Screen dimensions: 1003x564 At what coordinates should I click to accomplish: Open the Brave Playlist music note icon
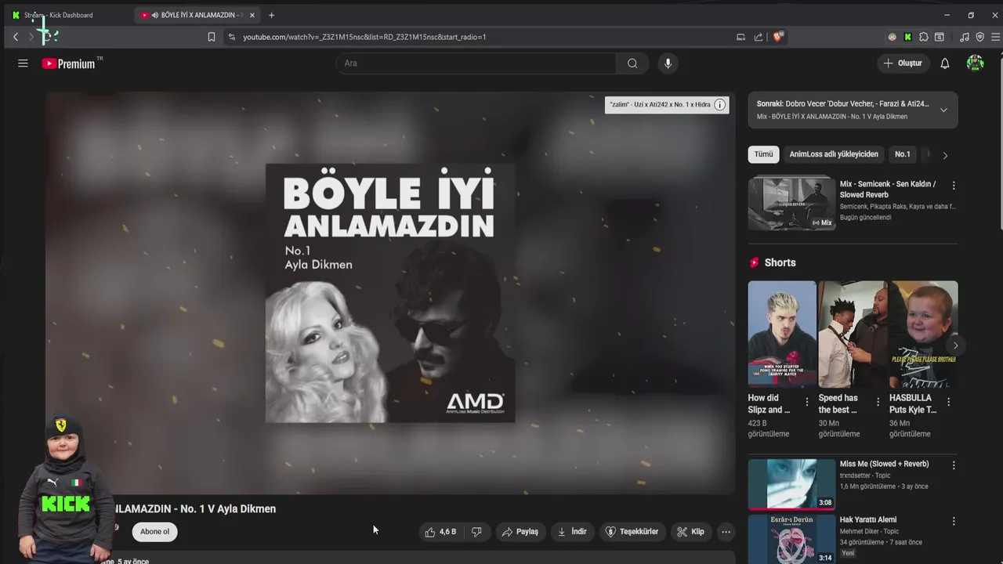(964, 37)
